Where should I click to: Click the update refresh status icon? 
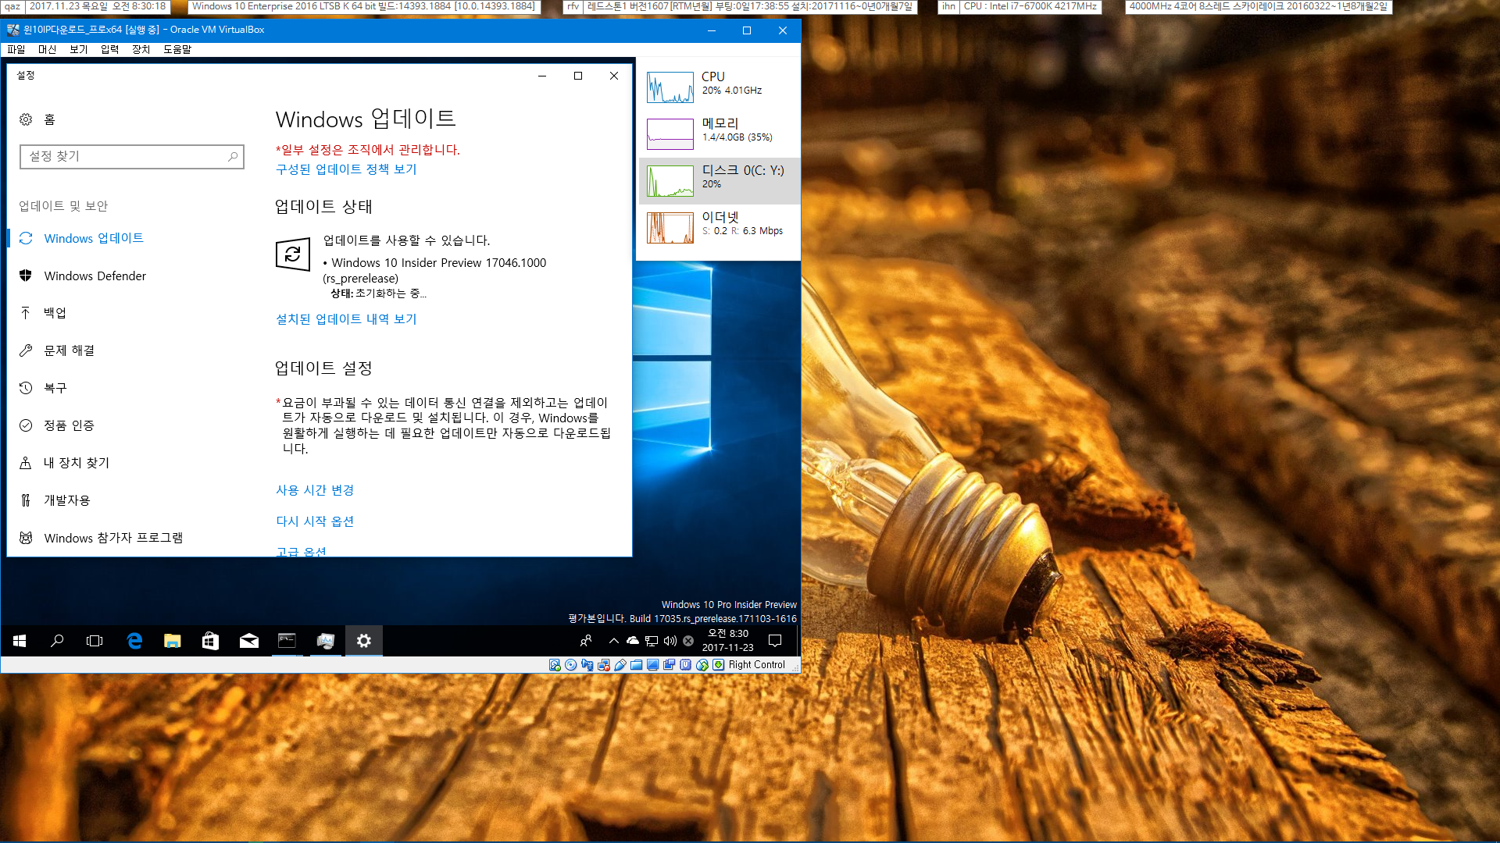click(x=293, y=254)
